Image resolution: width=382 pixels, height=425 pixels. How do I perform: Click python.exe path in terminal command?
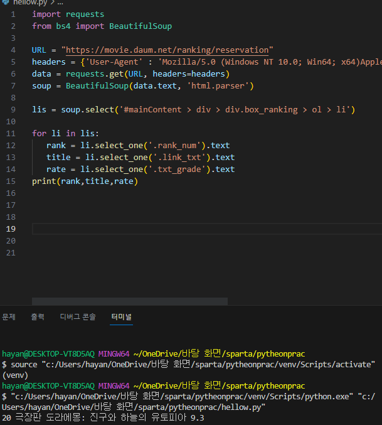tap(182, 397)
